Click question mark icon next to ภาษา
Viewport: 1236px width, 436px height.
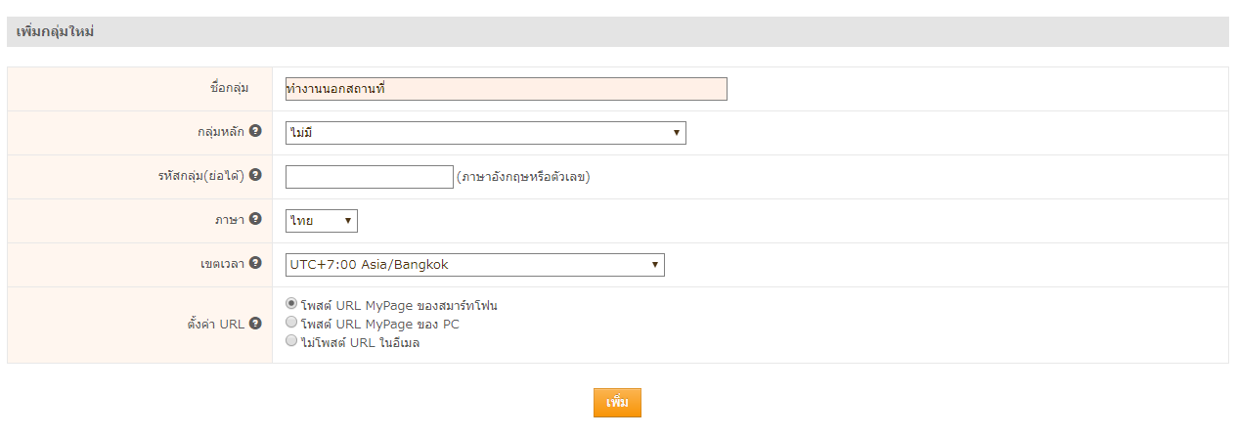255,219
